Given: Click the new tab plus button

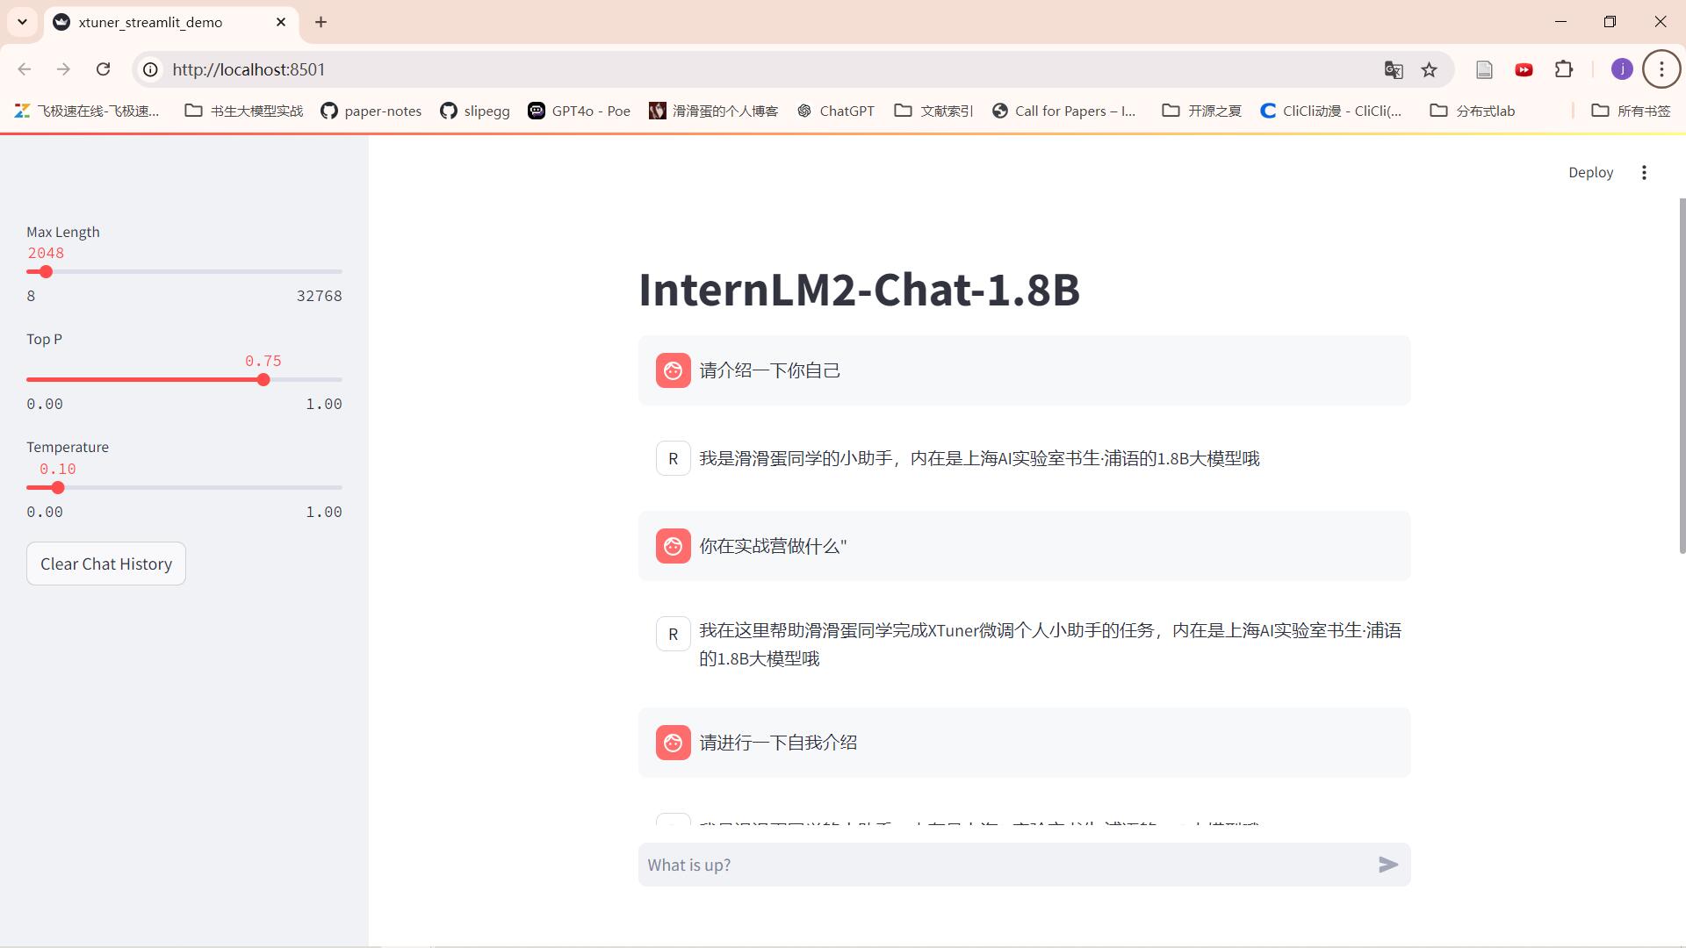Looking at the screenshot, I should point(321,22).
